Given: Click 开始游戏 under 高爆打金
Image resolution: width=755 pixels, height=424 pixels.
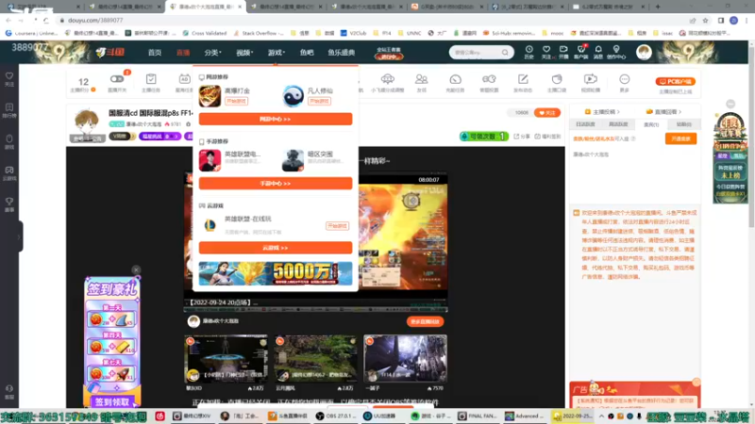Looking at the screenshot, I should (237, 101).
